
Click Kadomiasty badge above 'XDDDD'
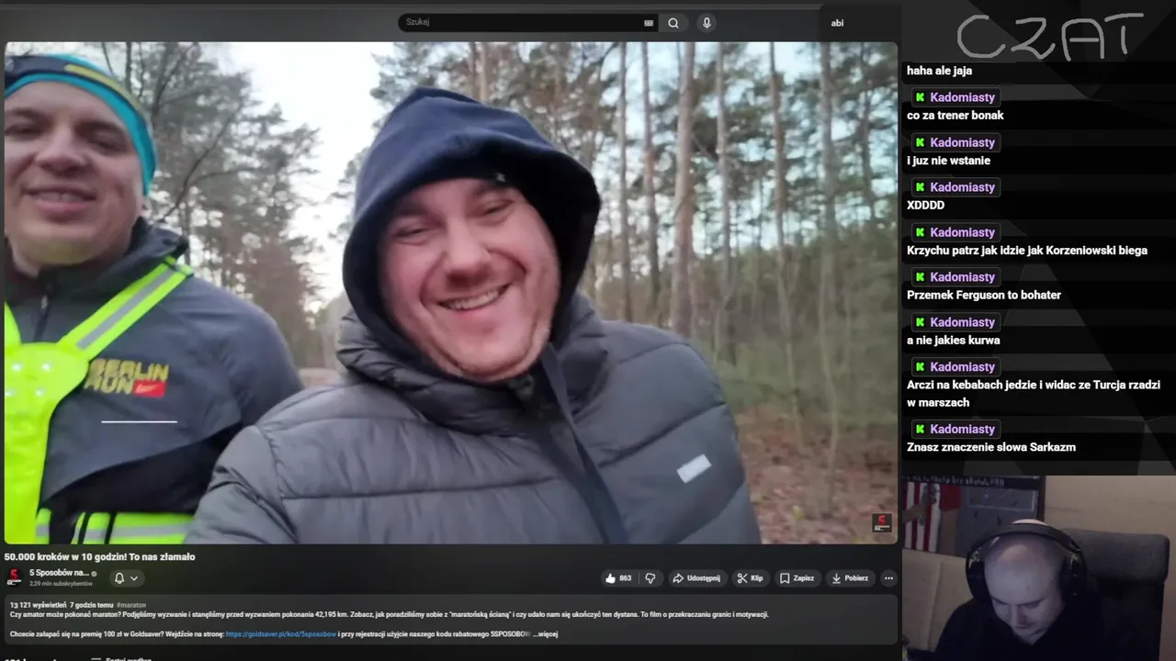click(955, 187)
